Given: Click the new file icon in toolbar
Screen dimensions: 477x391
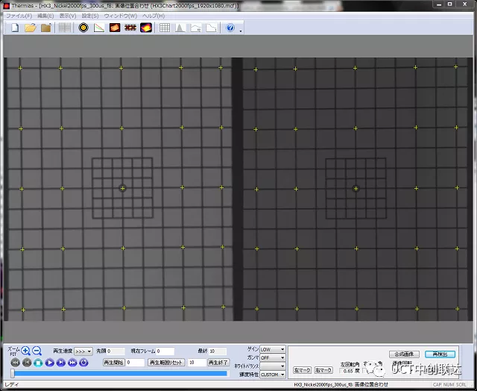Looking at the screenshot, I should (x=15, y=28).
